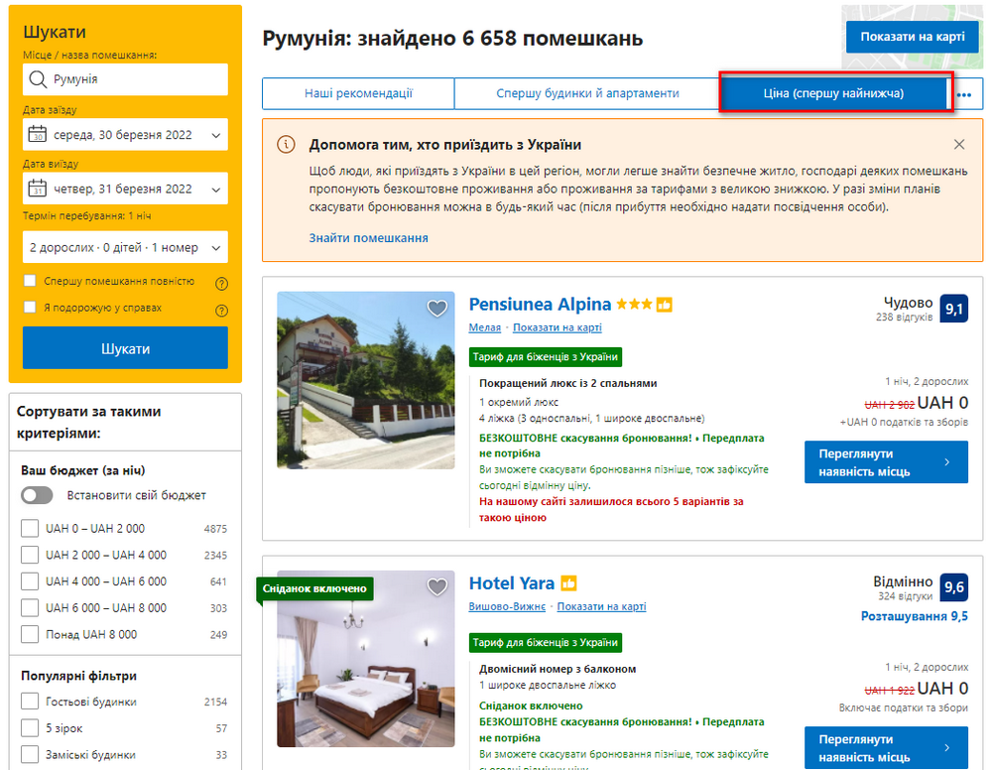Switch to 'Спершу будинки й апартаменти' tab

pyautogui.click(x=587, y=94)
